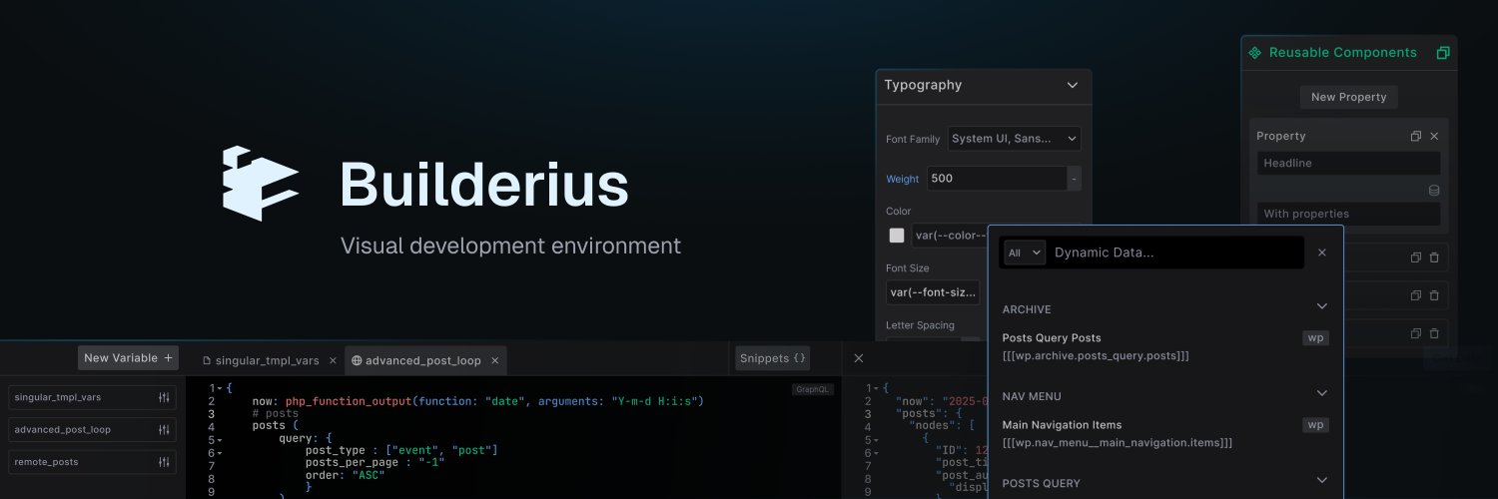Open the Font Family dropdown
Screen dimensions: 1498x499
[1014, 139]
